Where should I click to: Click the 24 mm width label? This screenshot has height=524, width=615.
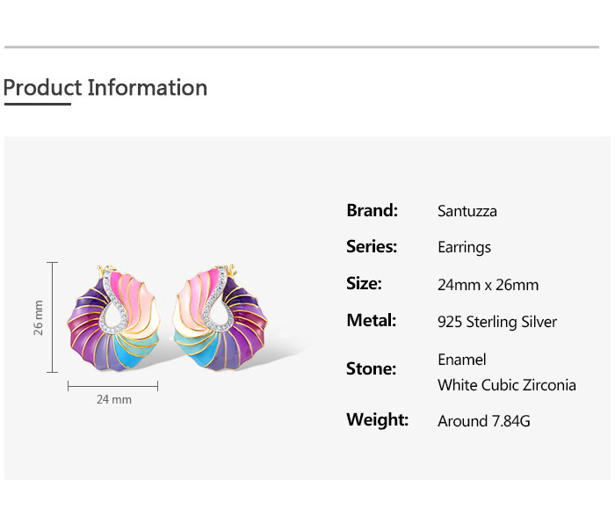pos(113,399)
